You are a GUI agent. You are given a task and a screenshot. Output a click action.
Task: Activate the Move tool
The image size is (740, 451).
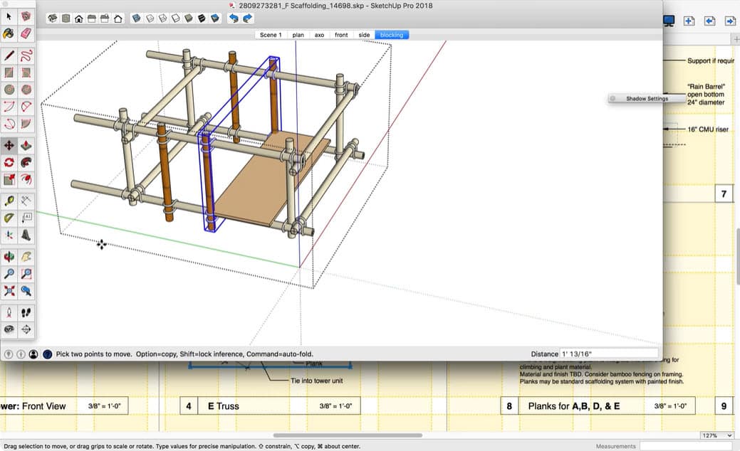point(9,146)
